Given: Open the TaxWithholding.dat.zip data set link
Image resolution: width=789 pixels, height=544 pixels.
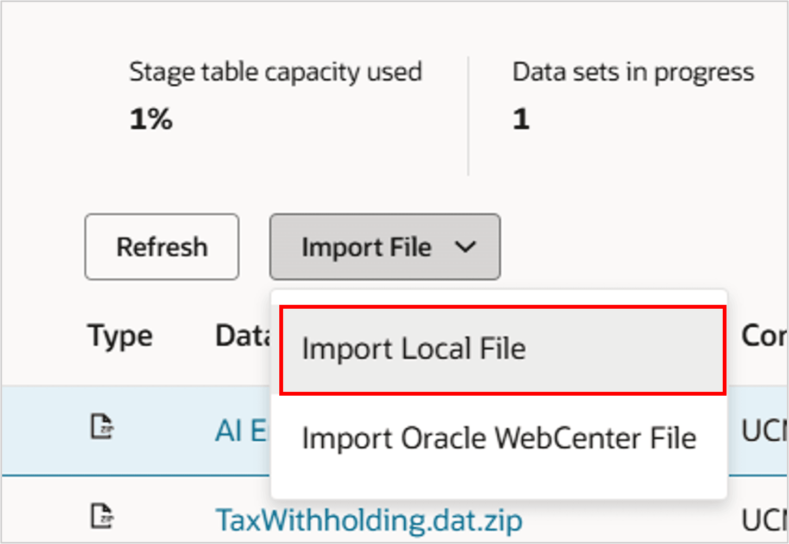Looking at the screenshot, I should tap(368, 520).
